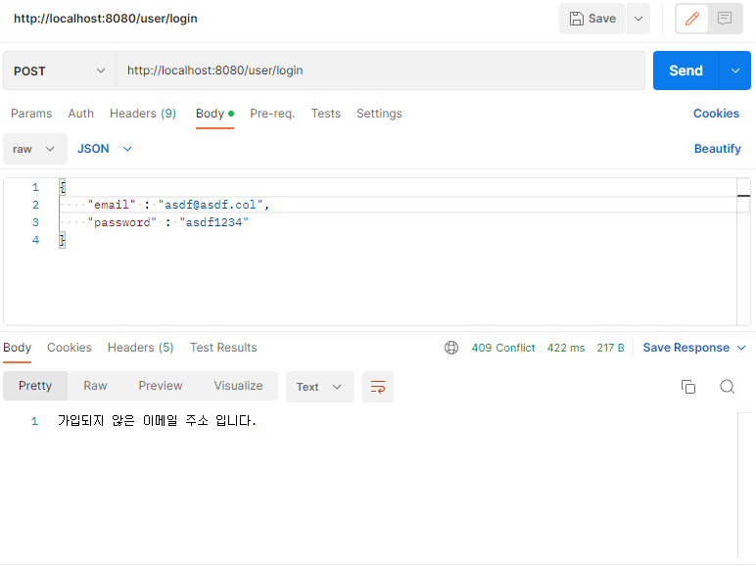
Task: Switch to the Headers (9) request tab
Action: click(x=143, y=114)
